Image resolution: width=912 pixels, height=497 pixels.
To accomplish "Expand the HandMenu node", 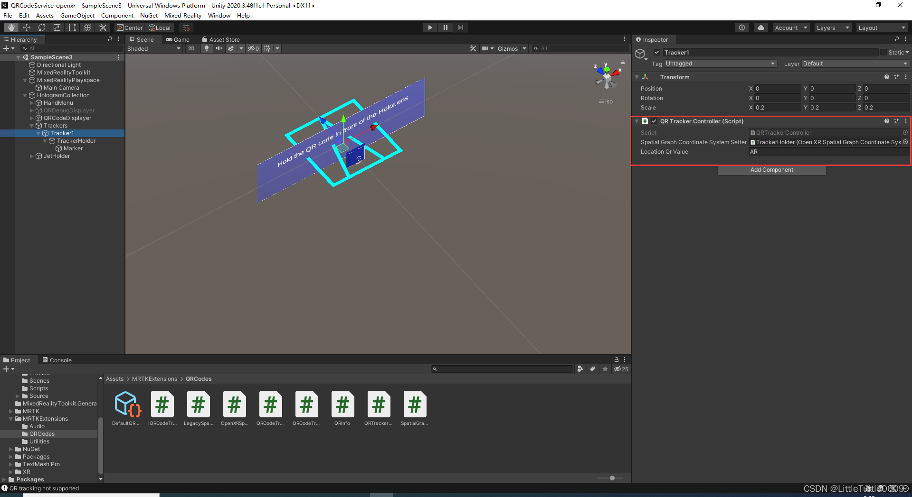I will click(x=32, y=103).
